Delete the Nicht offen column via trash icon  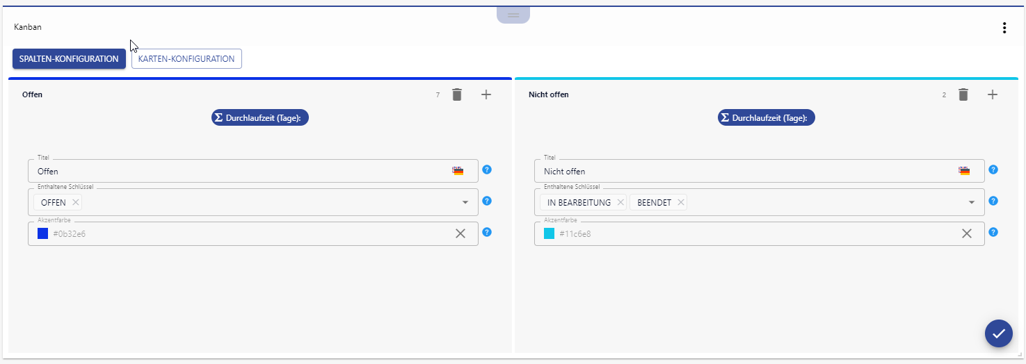pos(963,95)
